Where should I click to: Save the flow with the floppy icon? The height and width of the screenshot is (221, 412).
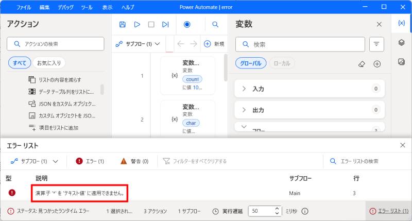123,24
